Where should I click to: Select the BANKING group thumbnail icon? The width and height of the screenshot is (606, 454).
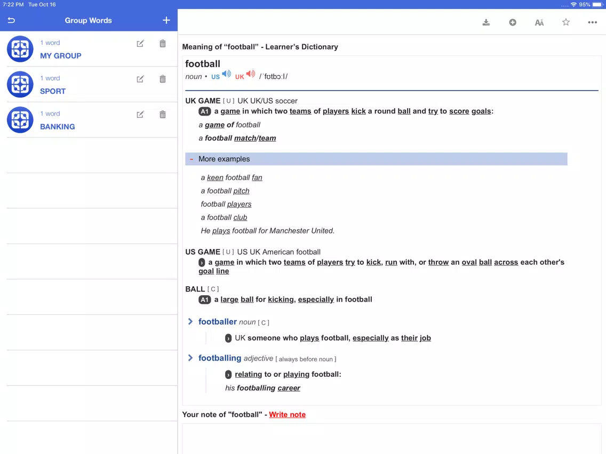20,120
